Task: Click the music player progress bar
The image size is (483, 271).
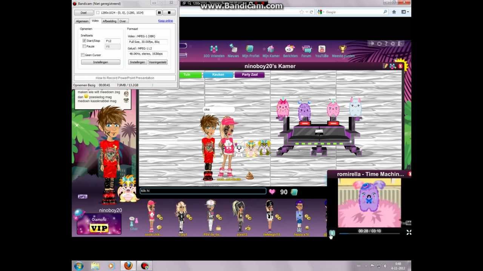Action: (369, 234)
